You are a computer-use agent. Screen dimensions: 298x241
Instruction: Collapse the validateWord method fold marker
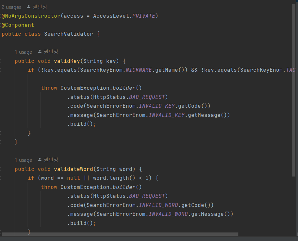point(1,169)
